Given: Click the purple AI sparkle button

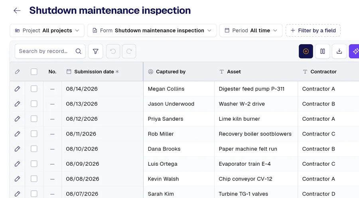Looking at the screenshot, I should pos(355,51).
